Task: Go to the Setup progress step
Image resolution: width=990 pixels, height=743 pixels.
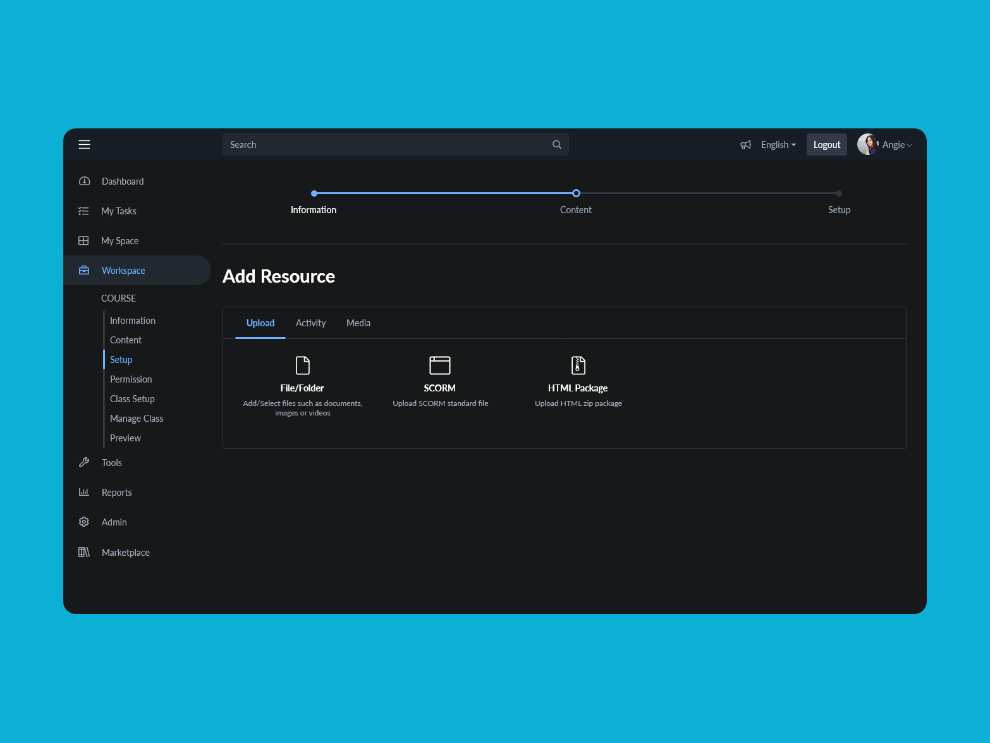Action: click(x=839, y=193)
